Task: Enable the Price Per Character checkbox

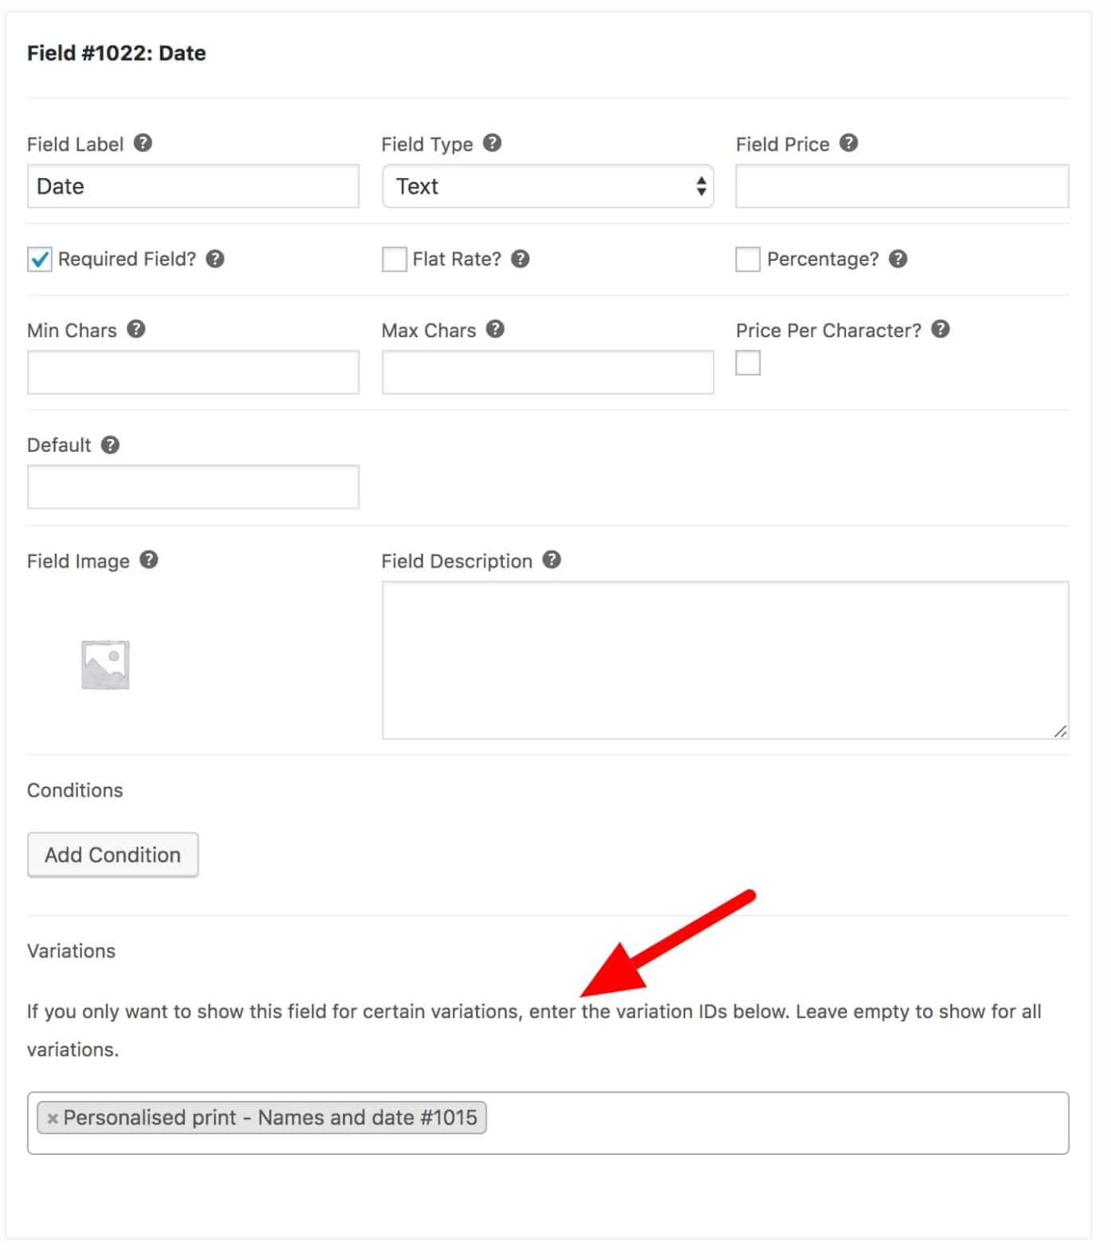Action: click(x=748, y=363)
